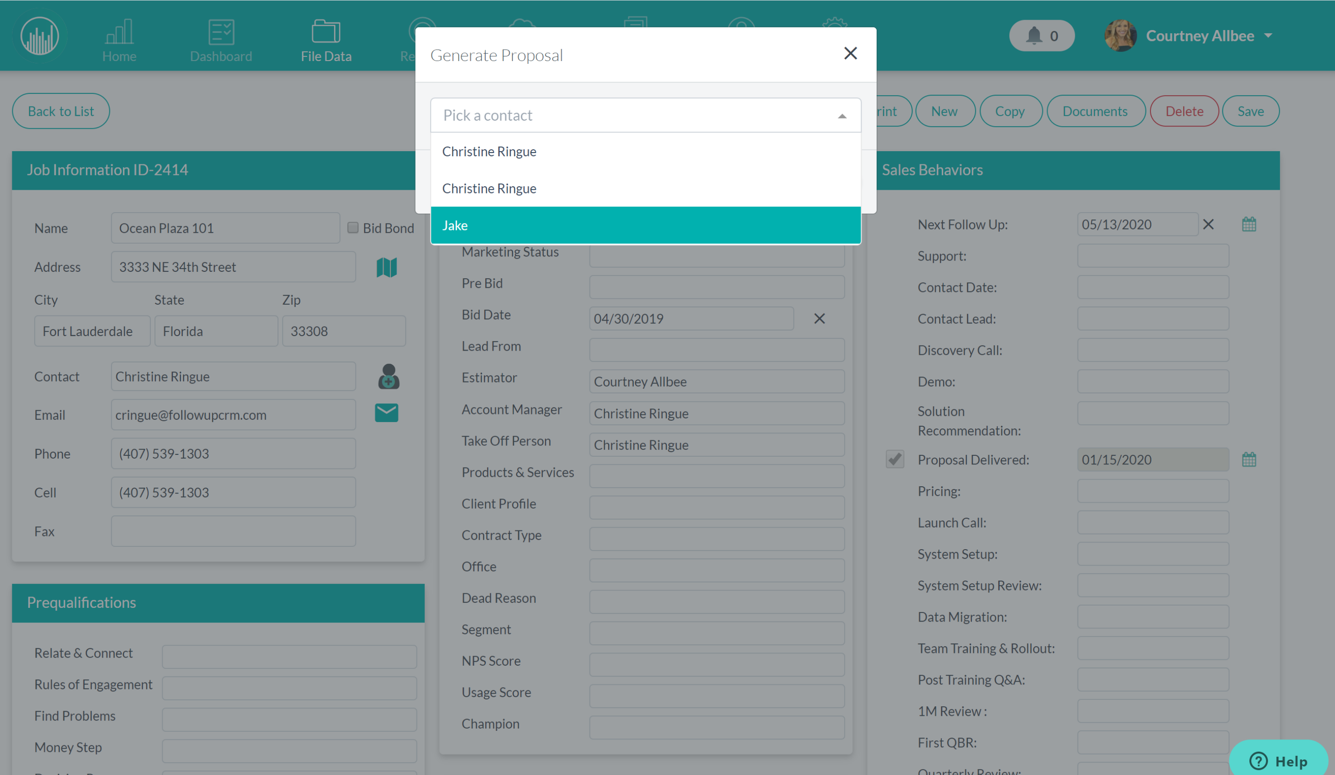
Task: Click the email envelope icon
Action: point(386,413)
